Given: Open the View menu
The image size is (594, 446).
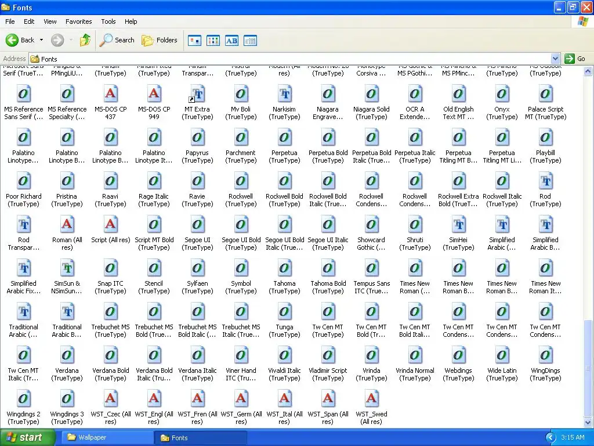Looking at the screenshot, I should (x=50, y=21).
